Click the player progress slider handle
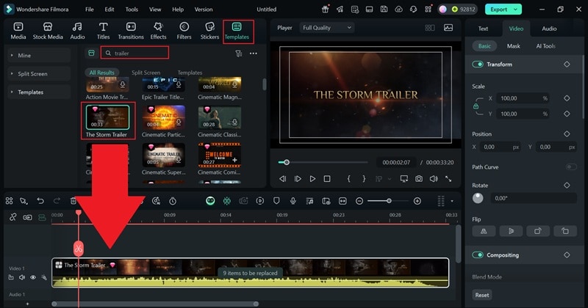The image size is (588, 308). tap(287, 162)
